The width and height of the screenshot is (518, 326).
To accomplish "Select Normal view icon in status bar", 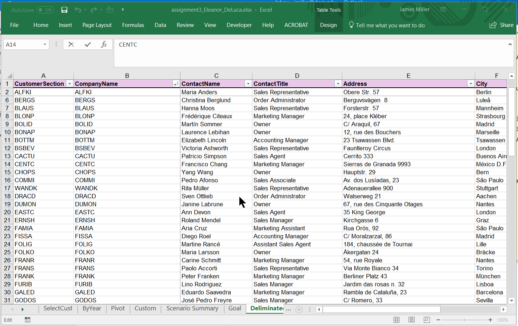I will (x=397, y=320).
